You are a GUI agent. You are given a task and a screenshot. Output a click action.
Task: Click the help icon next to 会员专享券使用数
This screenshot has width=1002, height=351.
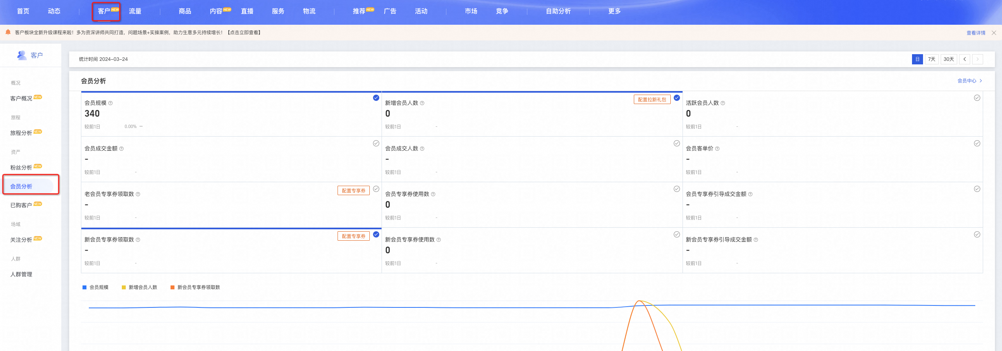click(433, 194)
